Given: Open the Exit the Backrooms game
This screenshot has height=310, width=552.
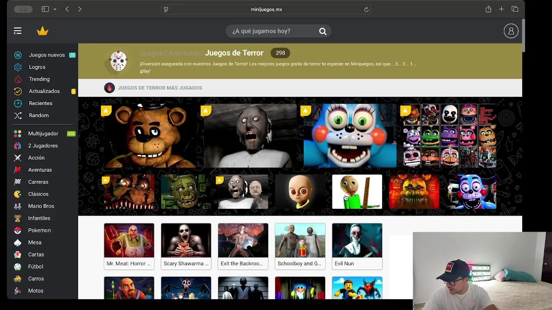Looking at the screenshot, I should click(243, 246).
